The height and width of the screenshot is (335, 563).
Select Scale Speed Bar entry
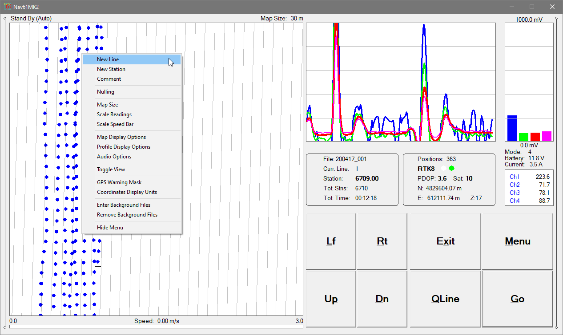tap(132, 124)
